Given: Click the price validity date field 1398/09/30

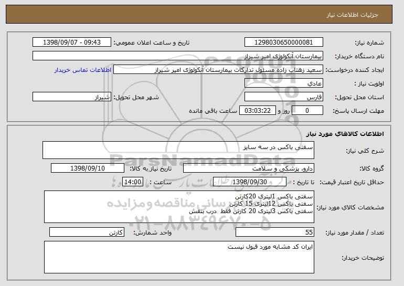Looking at the screenshot, I should pos(250,182).
